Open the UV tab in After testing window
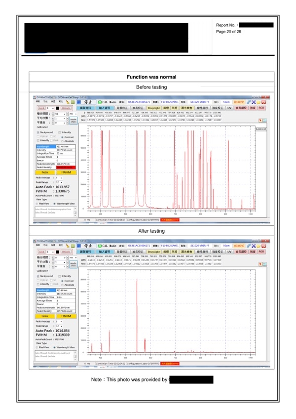This screenshot has width=296, height=419. pos(229,251)
